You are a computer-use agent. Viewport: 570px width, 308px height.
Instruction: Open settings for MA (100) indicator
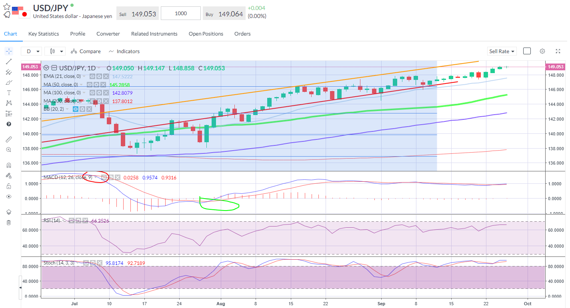point(99,93)
